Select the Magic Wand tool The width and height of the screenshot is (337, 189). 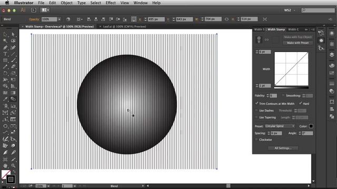(5, 41)
